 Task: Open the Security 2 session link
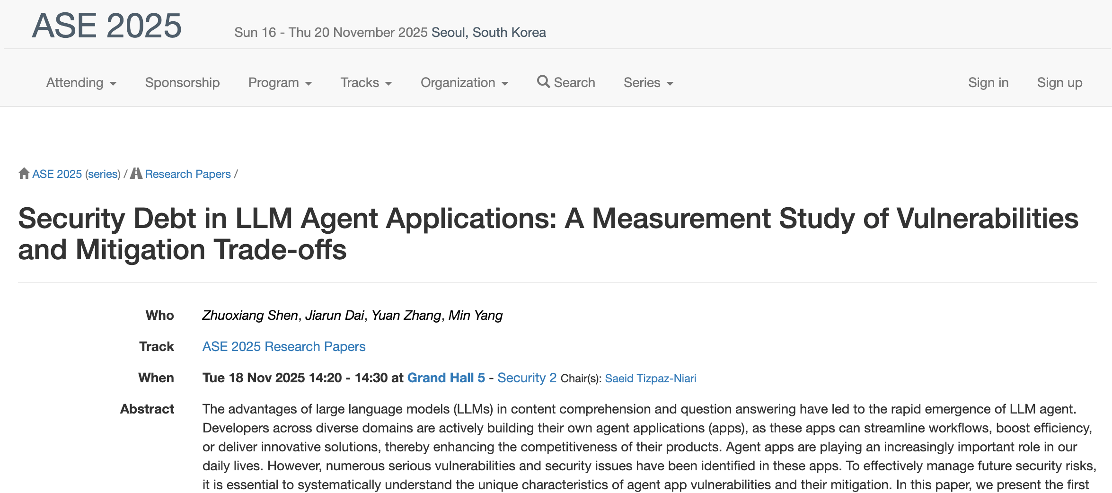[x=527, y=378]
